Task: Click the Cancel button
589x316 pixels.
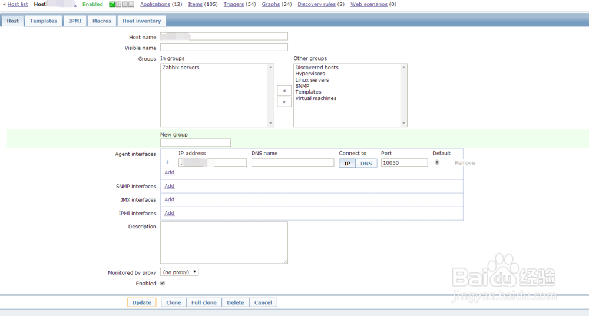Action: point(263,302)
